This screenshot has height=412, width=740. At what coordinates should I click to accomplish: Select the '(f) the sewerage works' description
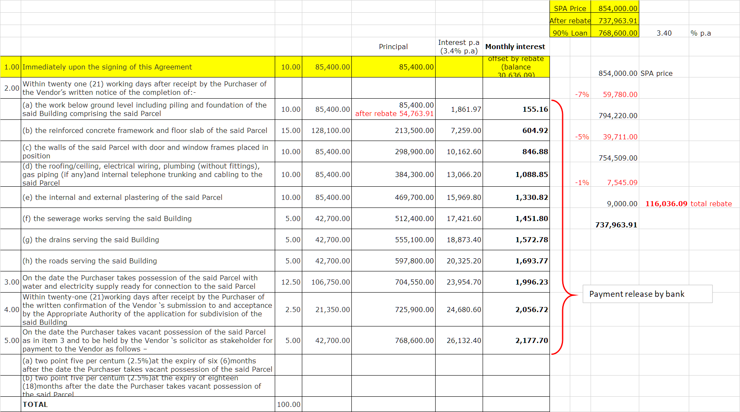pos(148,218)
